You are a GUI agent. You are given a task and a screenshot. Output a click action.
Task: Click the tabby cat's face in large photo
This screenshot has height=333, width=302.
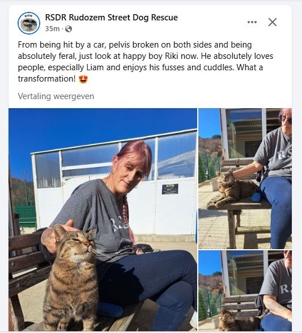point(78,243)
